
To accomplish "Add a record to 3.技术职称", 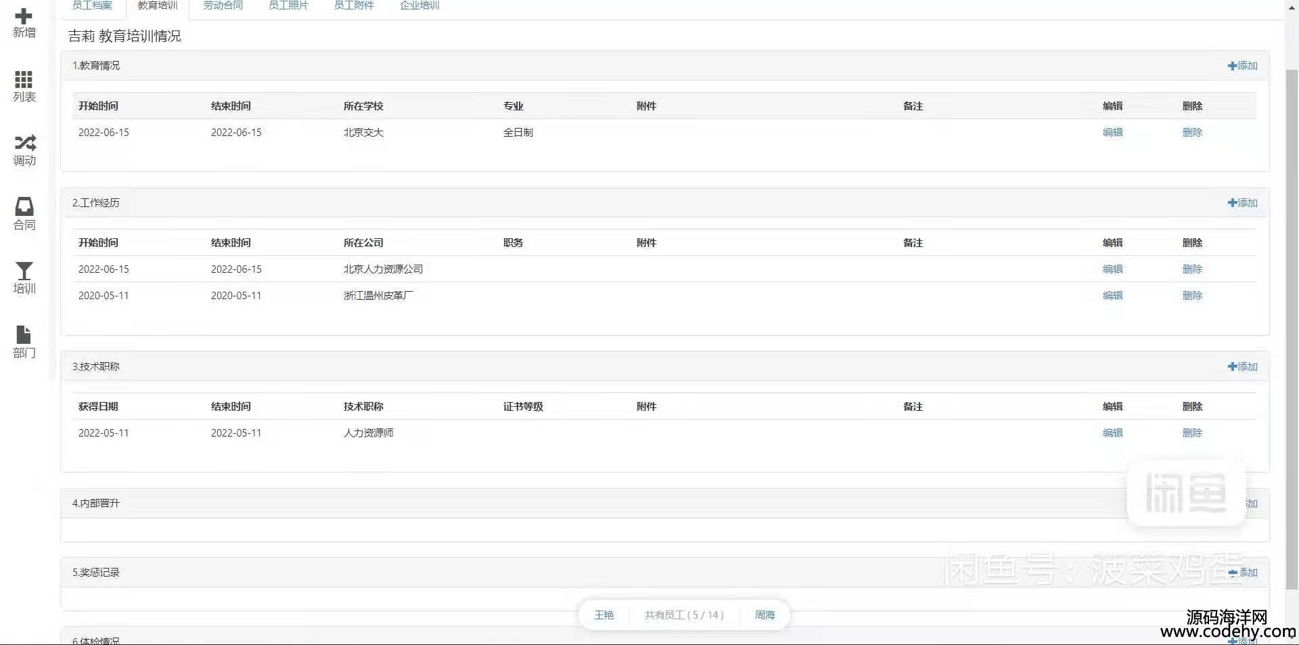I will (1242, 367).
